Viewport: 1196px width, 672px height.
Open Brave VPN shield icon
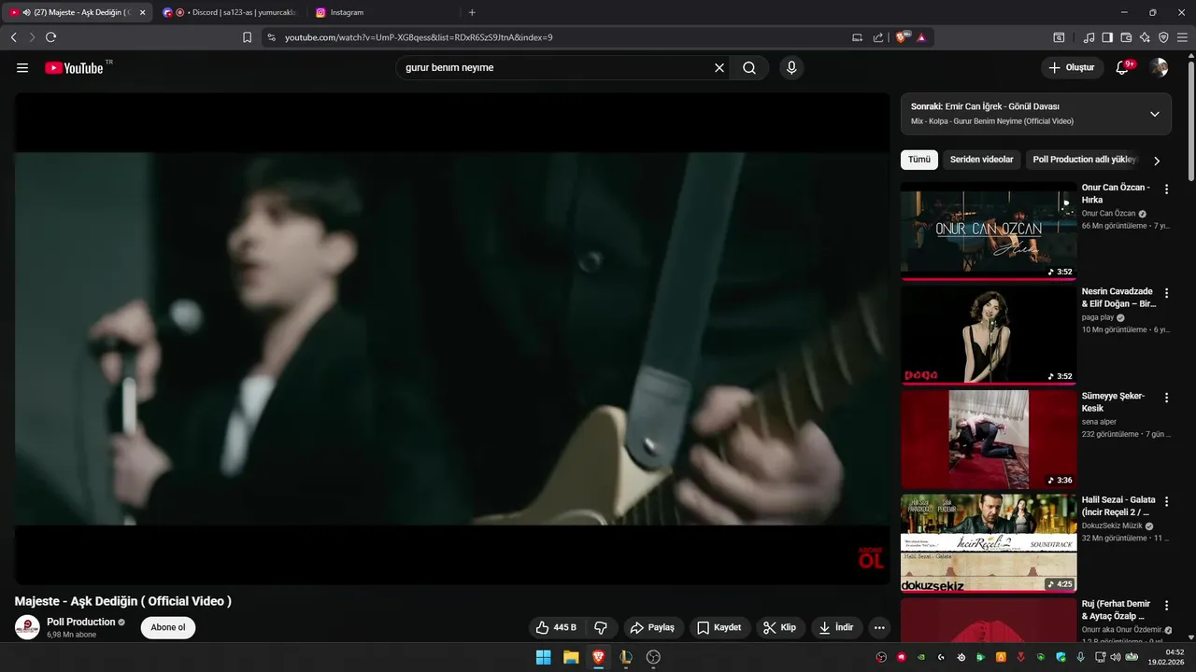(x=1163, y=37)
